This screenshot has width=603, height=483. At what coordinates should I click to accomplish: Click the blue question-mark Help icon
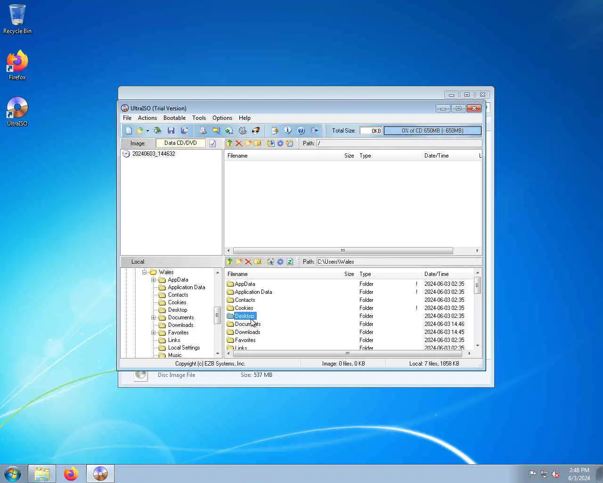301,131
